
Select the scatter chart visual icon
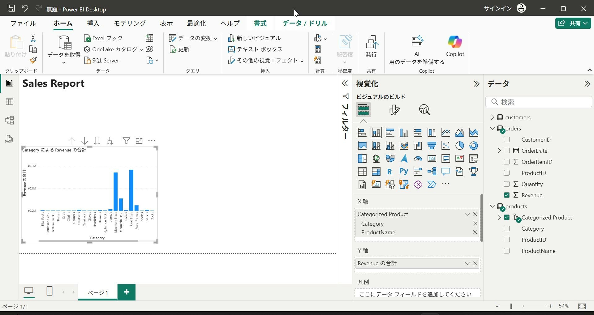pyautogui.click(x=445, y=146)
